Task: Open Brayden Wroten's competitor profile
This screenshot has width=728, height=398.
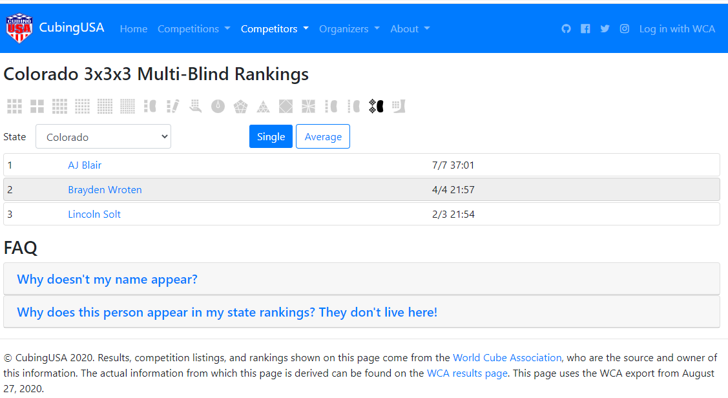Action: tap(105, 189)
